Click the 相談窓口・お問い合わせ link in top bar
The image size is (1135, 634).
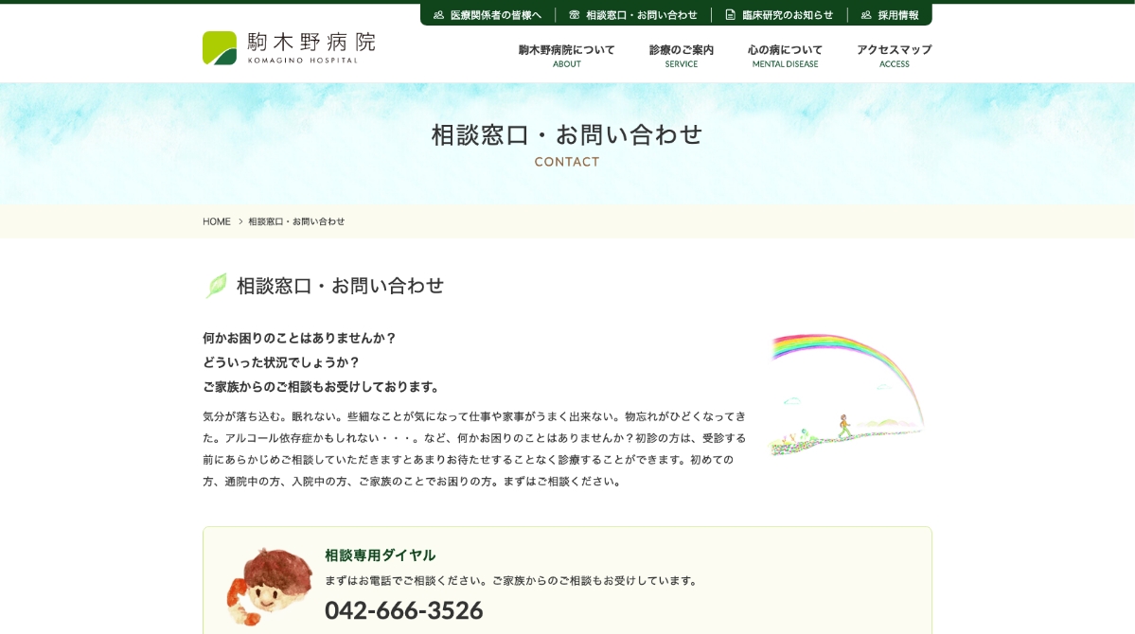point(641,15)
